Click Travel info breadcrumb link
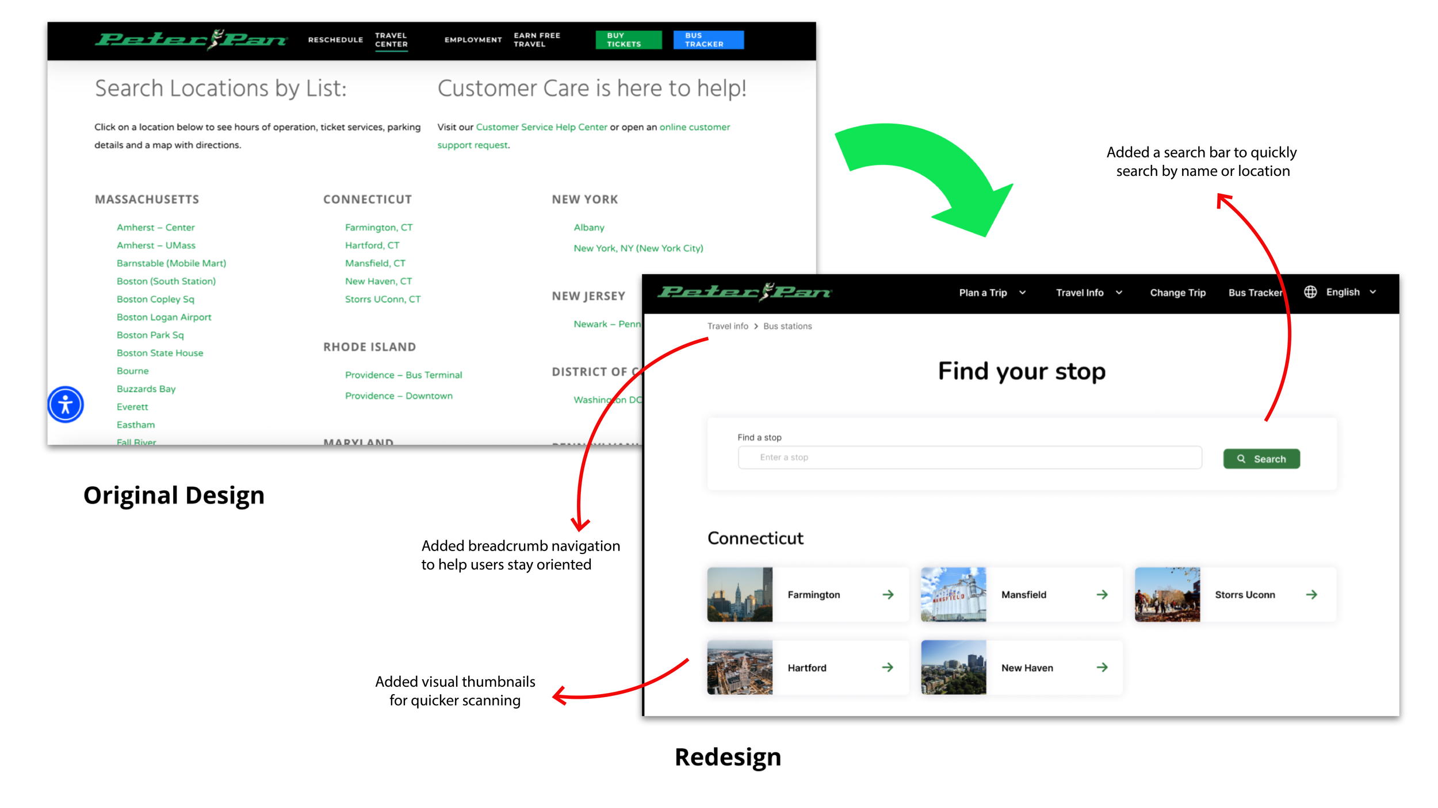Viewport: 1438px width, 808px height. tap(728, 326)
